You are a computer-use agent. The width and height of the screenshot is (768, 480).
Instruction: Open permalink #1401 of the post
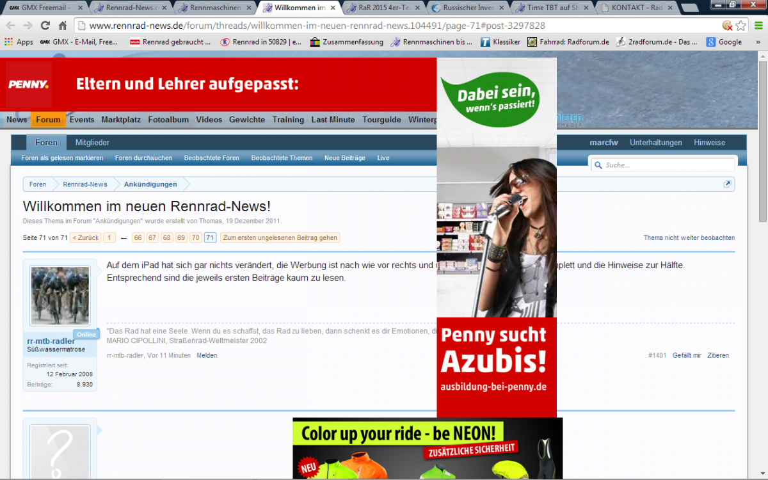(657, 355)
